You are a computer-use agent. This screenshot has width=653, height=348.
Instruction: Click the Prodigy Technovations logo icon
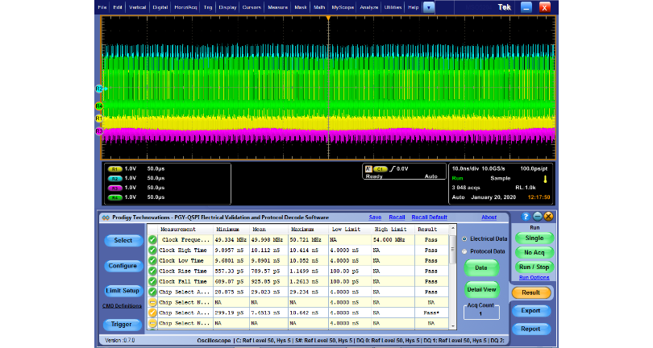106,217
